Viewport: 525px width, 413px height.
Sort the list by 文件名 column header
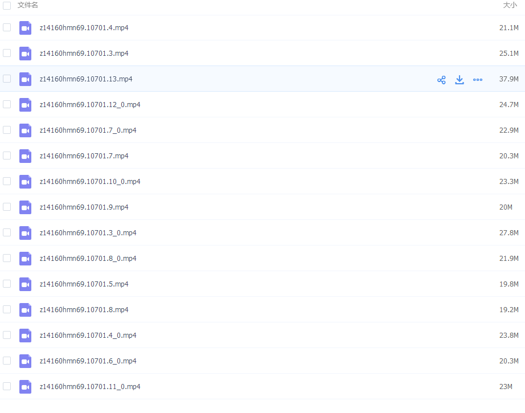[x=28, y=5]
